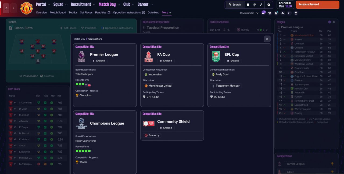
Task: Click the pencil edit icon
Action: tap(261, 5)
